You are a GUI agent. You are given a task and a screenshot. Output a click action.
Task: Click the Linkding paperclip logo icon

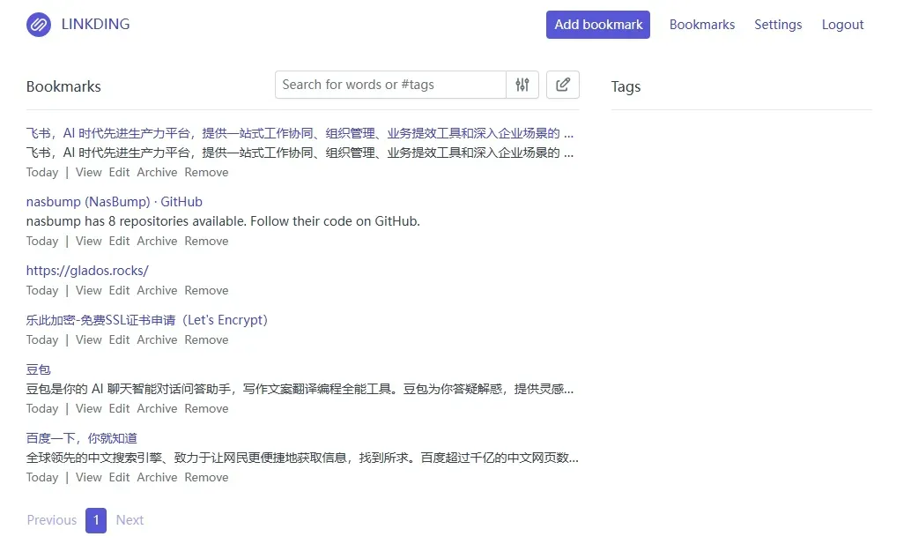click(x=39, y=25)
